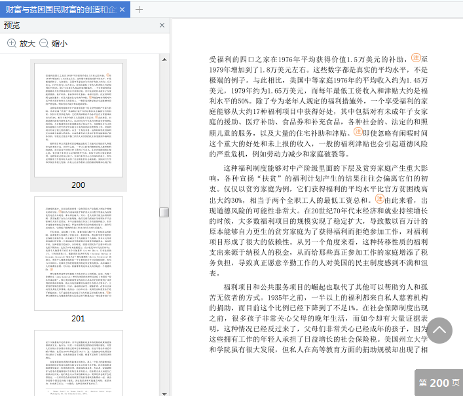Screen dimensions: 463x396
Task: Click the 第200页 page indicator
Action: click(438, 383)
